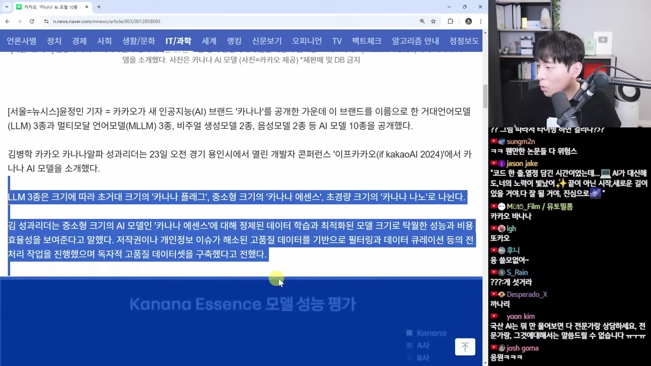Click the highlighted paragraph starting LLM 3종은

(x=236, y=197)
